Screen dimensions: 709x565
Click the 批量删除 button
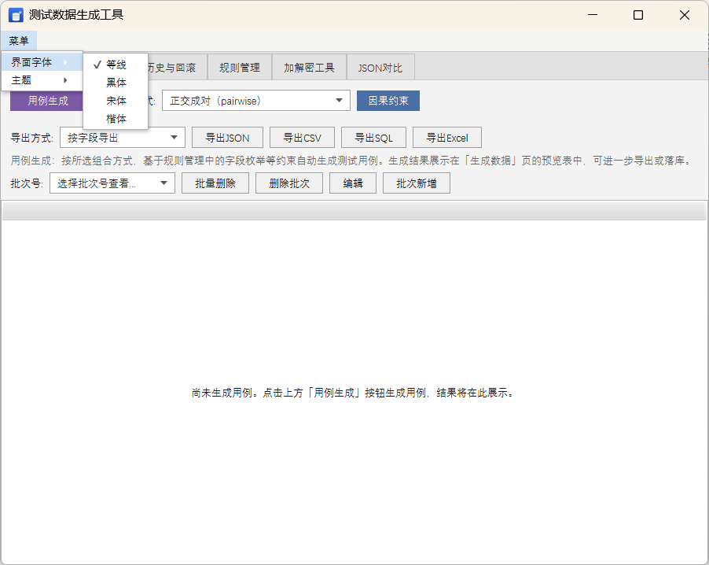215,183
